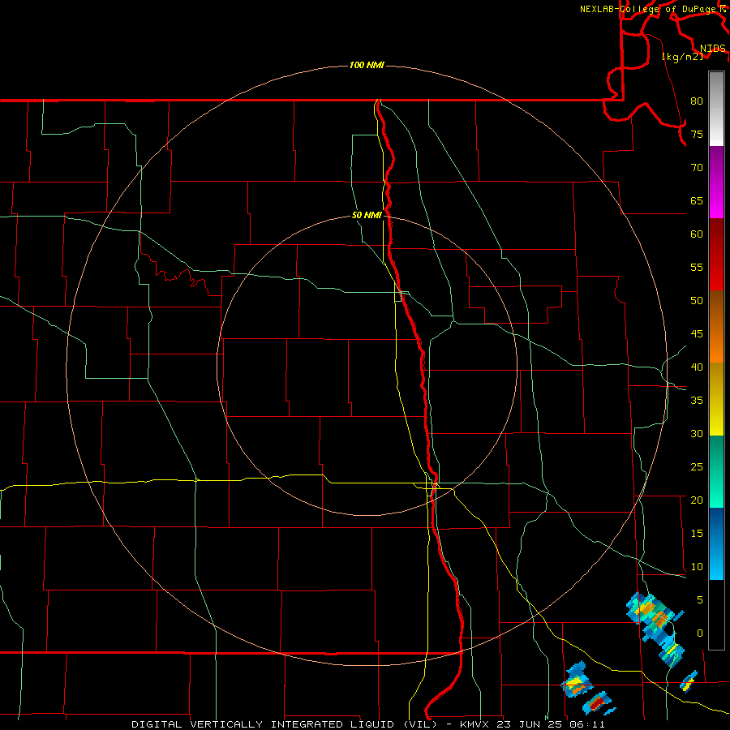Select the 10 value on the color scale
The width and height of the screenshot is (730, 730).
(697, 567)
